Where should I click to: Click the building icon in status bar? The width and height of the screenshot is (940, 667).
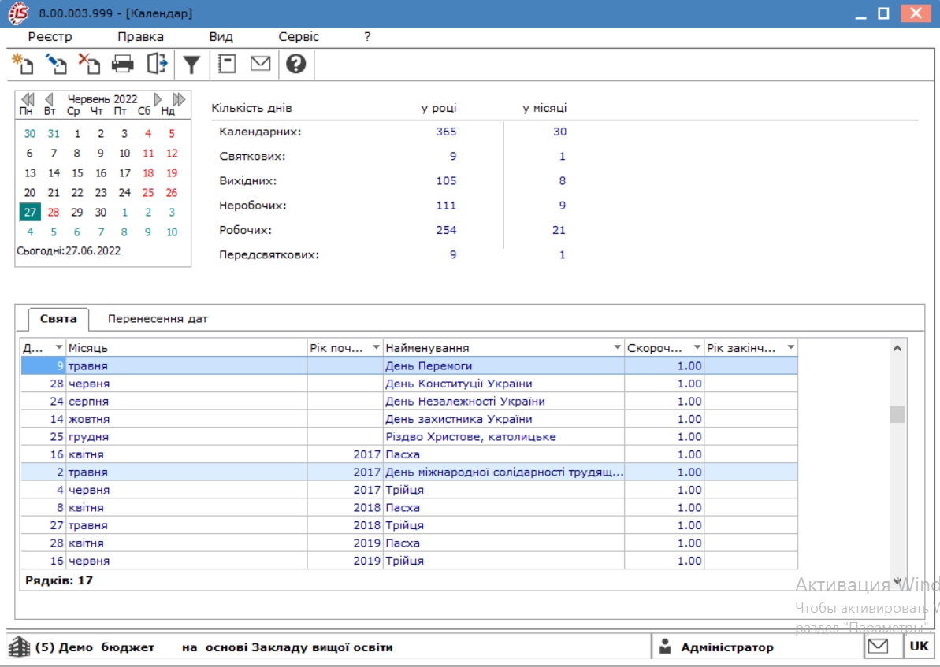pos(19,647)
